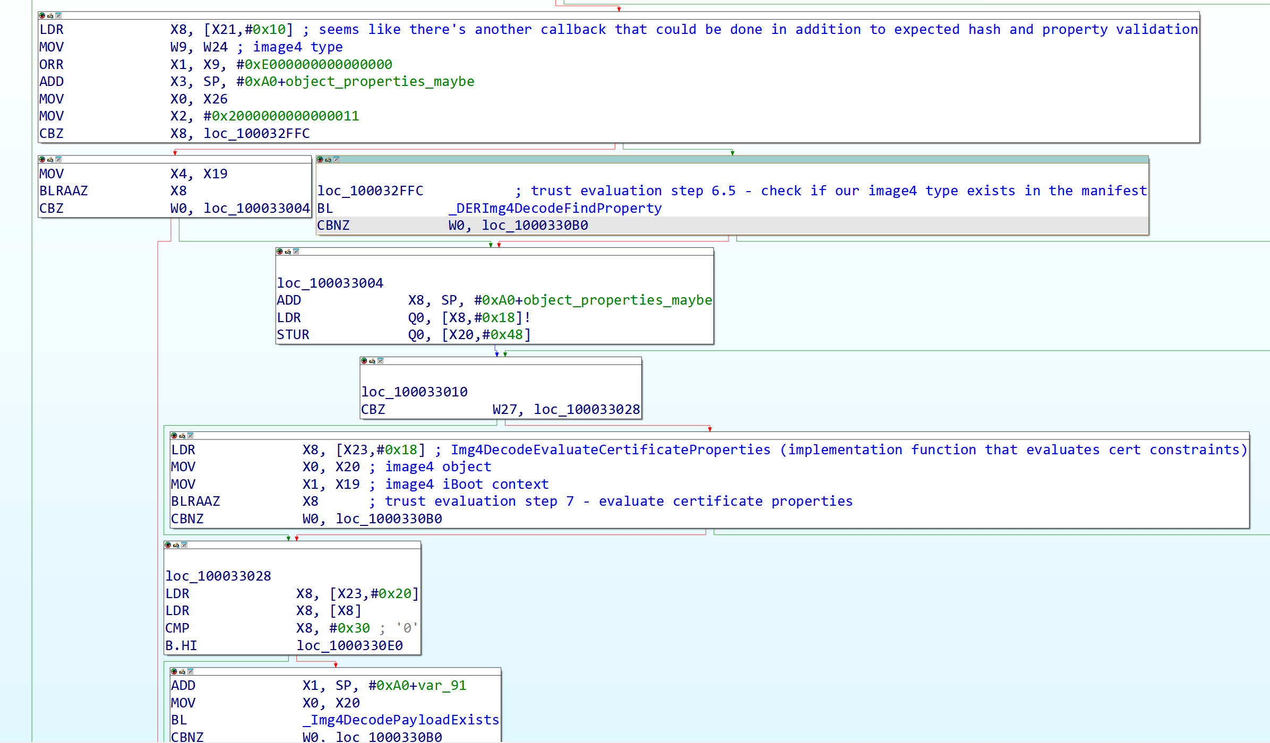The height and width of the screenshot is (743, 1270).
Task: Click group nodes icon on loc_100032FFC block
Action: [337, 160]
